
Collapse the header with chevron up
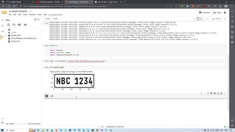coord(225,19)
